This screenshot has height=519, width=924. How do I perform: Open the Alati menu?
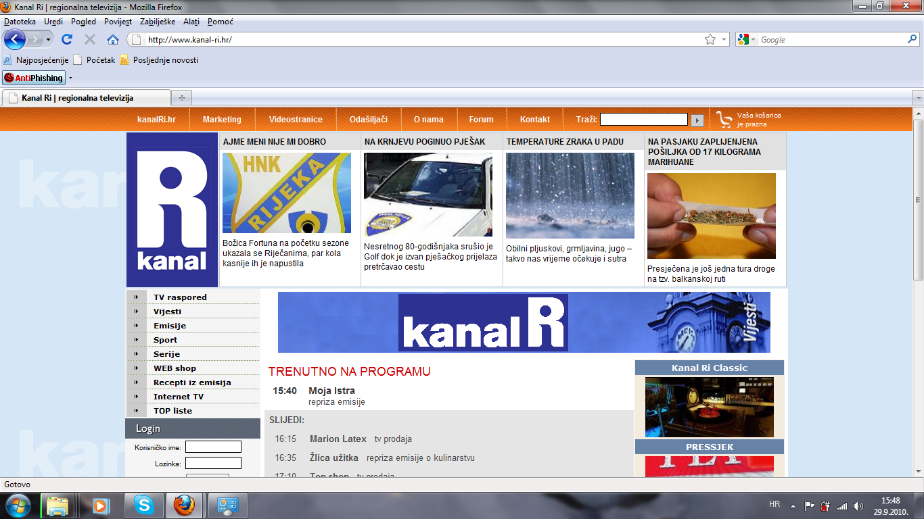[x=191, y=22]
